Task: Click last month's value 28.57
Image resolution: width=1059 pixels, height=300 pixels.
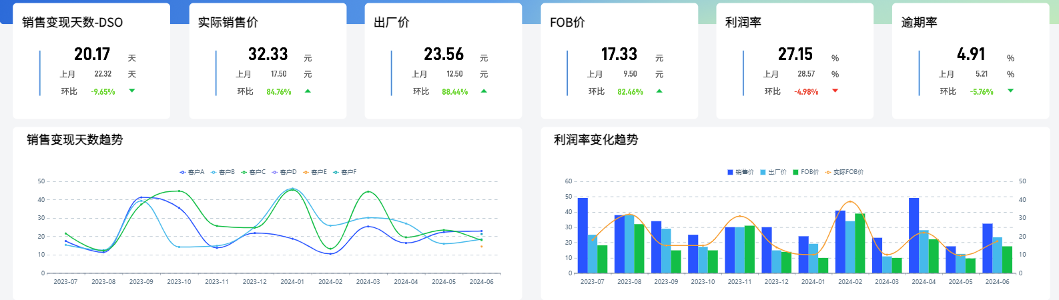Action: point(806,74)
